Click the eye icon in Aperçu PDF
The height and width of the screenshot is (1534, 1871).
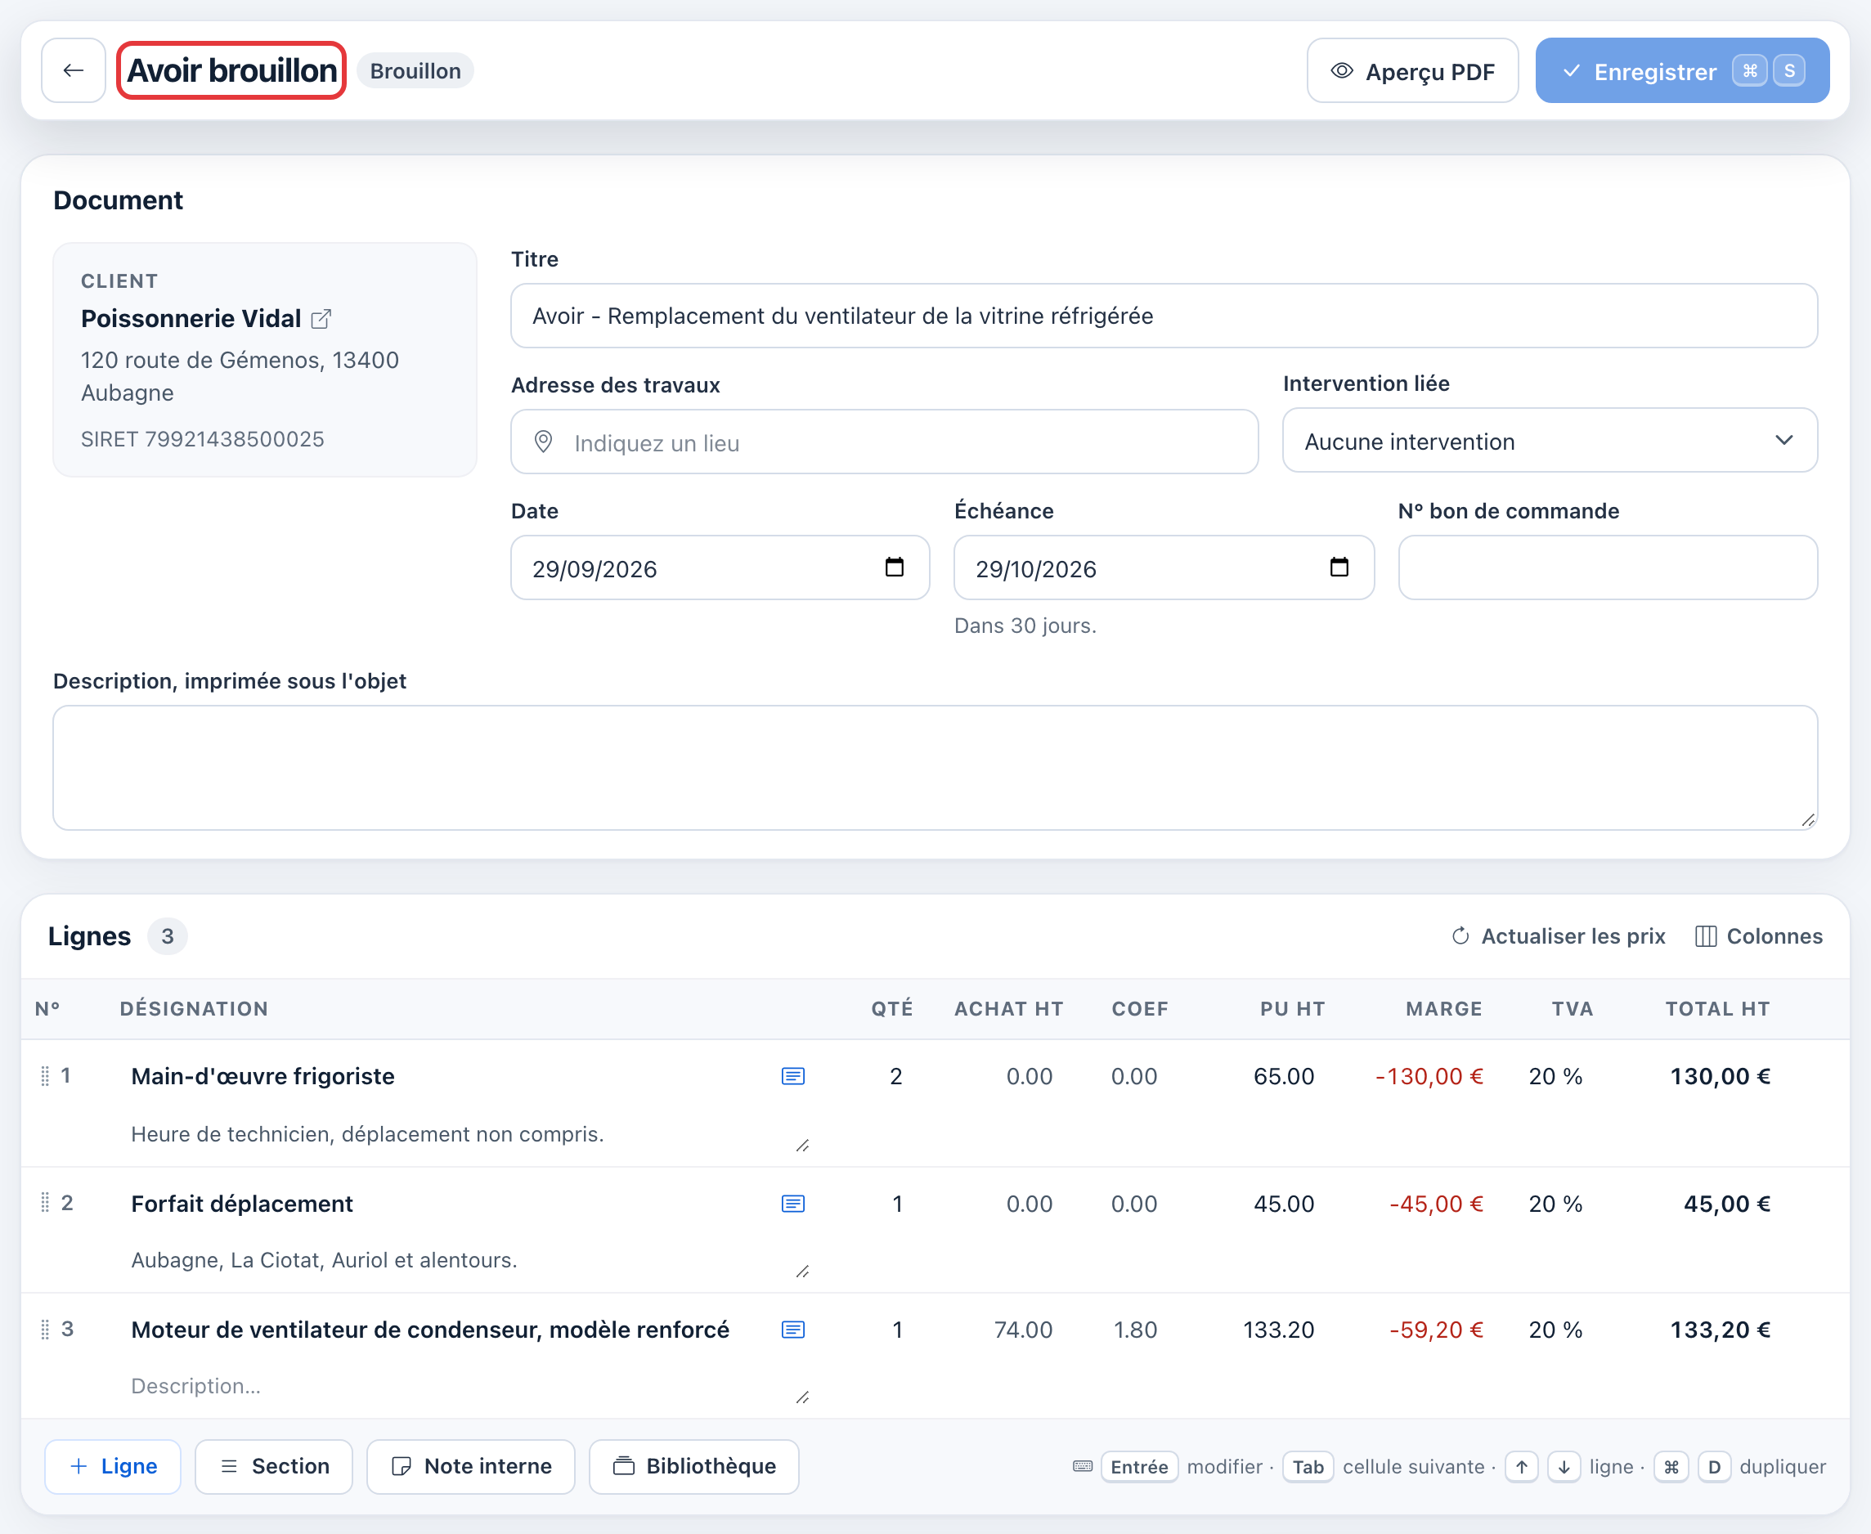[x=1342, y=70]
